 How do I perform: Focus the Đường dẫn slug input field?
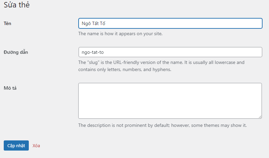(170, 52)
